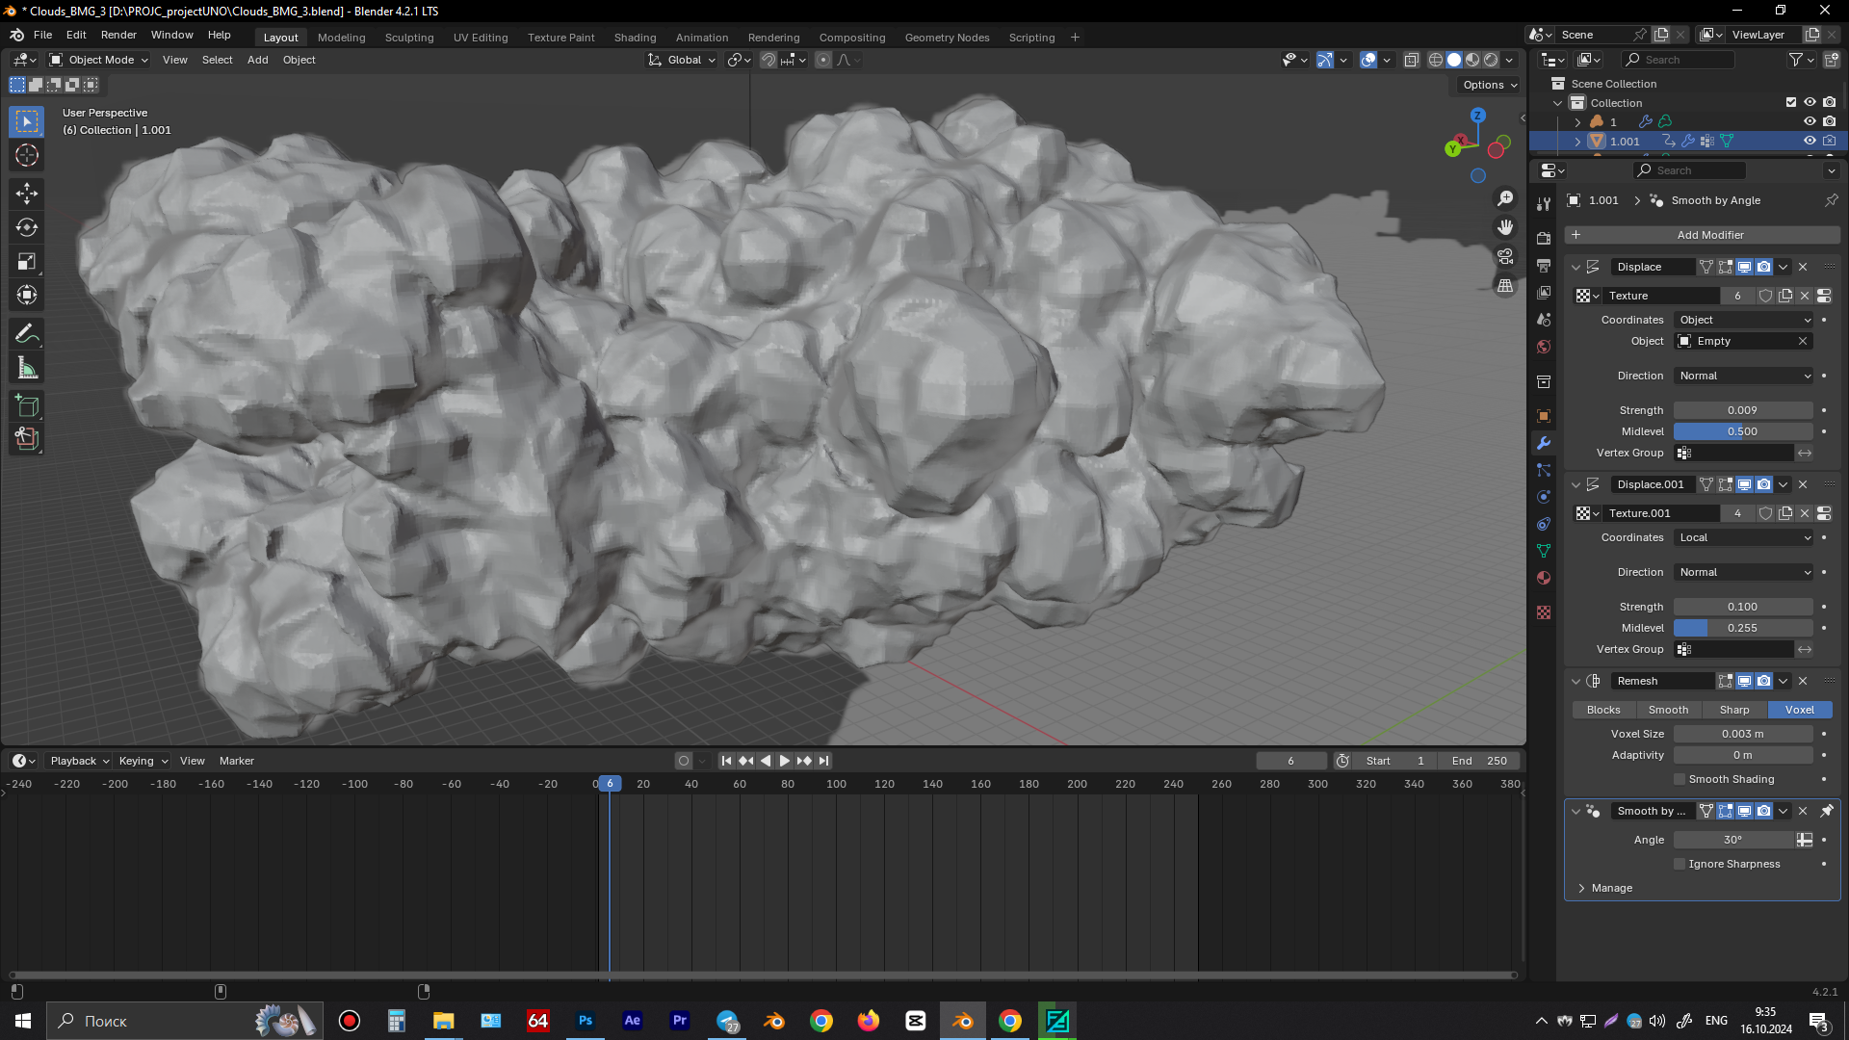The height and width of the screenshot is (1040, 1849).
Task: Toggle camera view icon in viewport
Action: 1505,256
